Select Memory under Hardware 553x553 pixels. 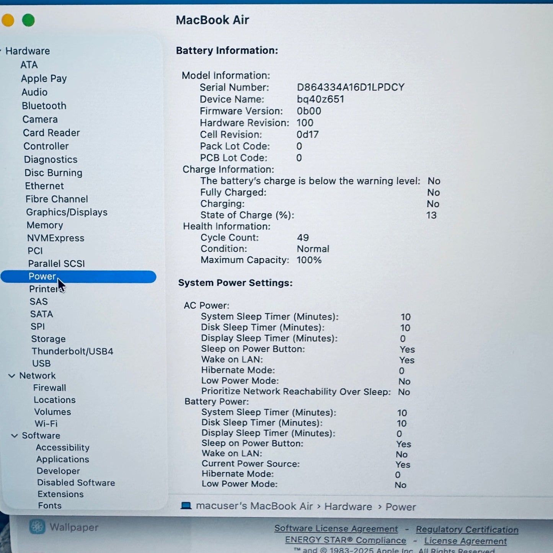tap(45, 225)
